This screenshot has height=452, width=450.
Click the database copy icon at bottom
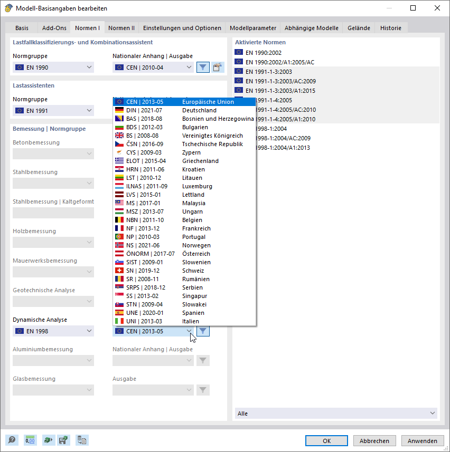(82, 440)
